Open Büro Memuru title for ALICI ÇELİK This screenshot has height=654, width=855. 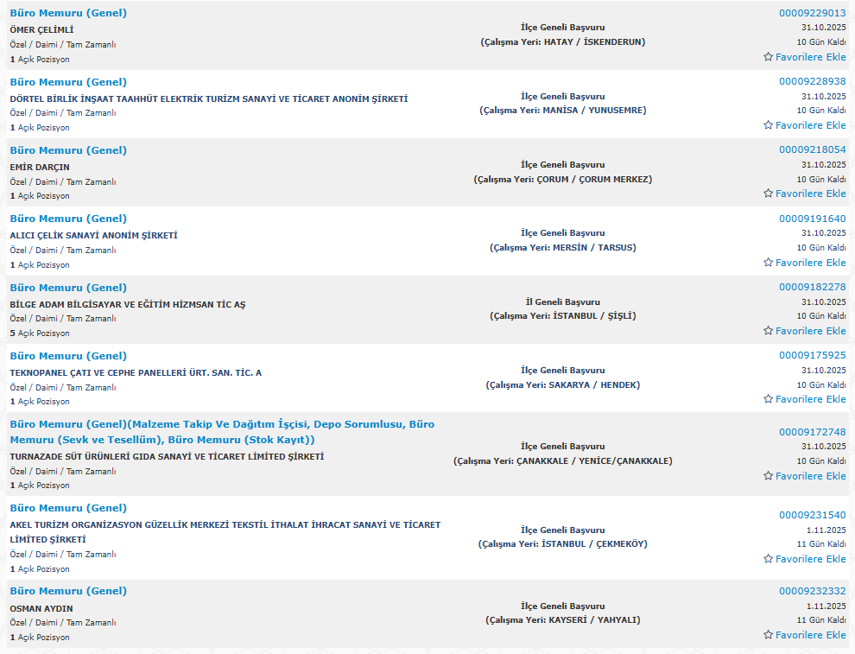click(68, 219)
